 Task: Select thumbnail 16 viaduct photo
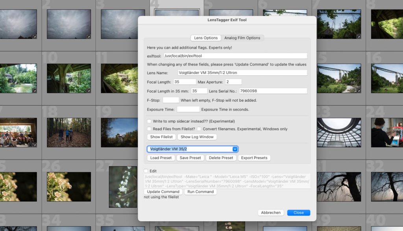(x=387, y=78)
